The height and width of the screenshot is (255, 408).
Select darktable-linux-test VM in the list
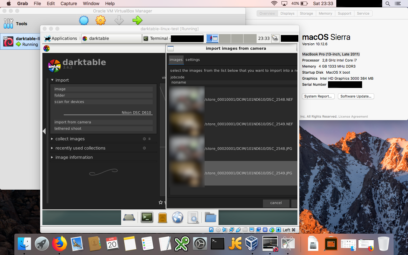coord(20,41)
